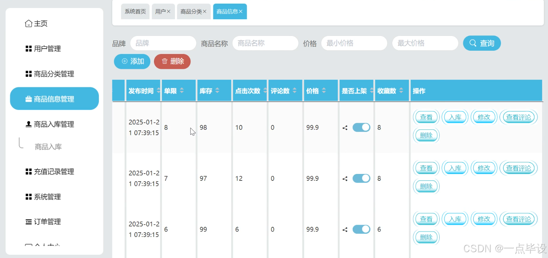
Task: Click the 查询 search button
Action: [x=482, y=43]
